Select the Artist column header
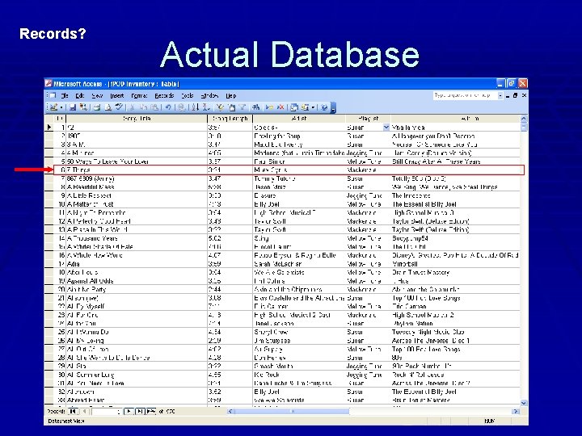Image resolution: width=582 pixels, height=436 pixels. pos(299,119)
